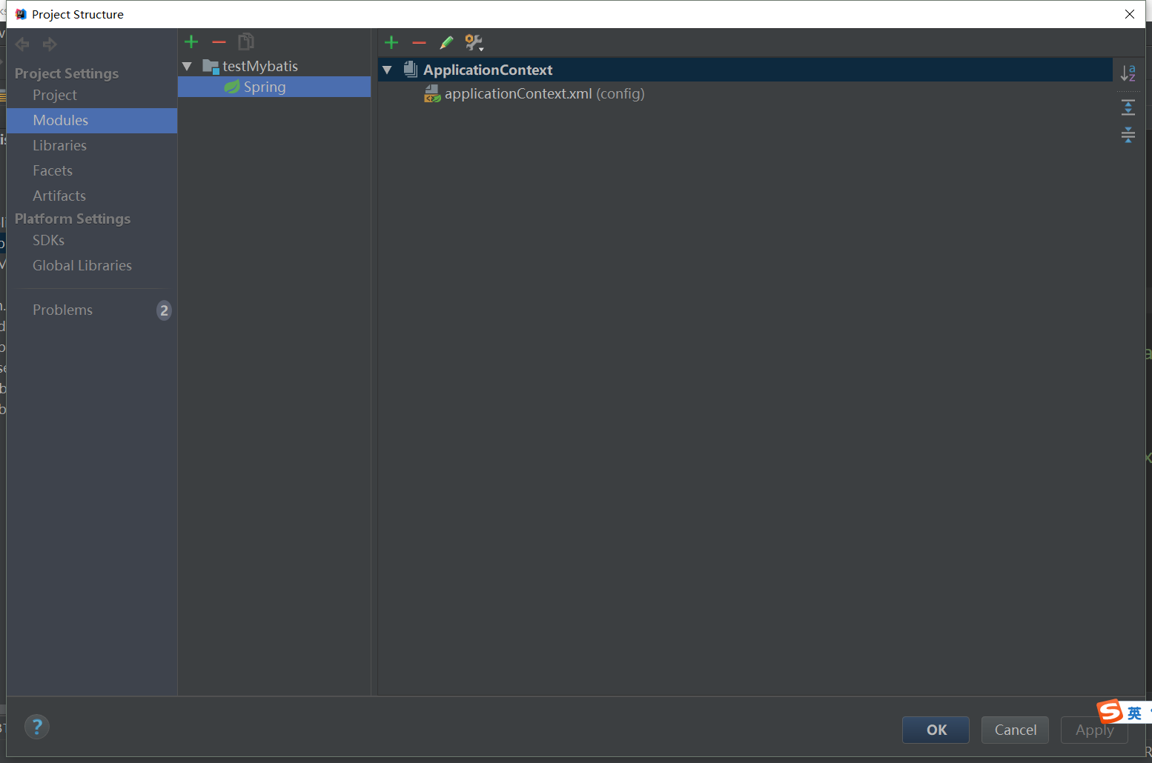Screen dimensions: 1152x763
Task: Select the testMybatis module row
Action: 274,67
